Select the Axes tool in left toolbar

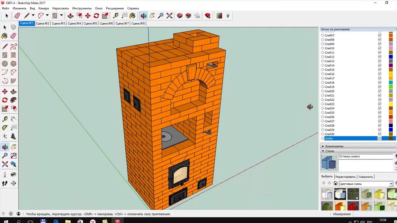click(5, 136)
